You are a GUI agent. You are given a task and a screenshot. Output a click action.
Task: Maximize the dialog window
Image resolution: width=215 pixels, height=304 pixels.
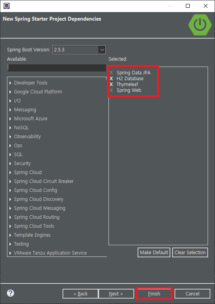pos(188,6)
